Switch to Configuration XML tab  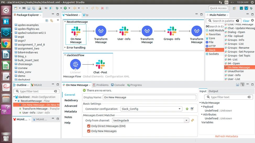coord(117,76)
